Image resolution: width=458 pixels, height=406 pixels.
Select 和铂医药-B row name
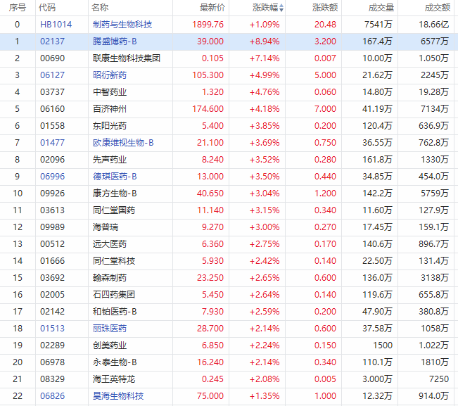click(x=115, y=312)
